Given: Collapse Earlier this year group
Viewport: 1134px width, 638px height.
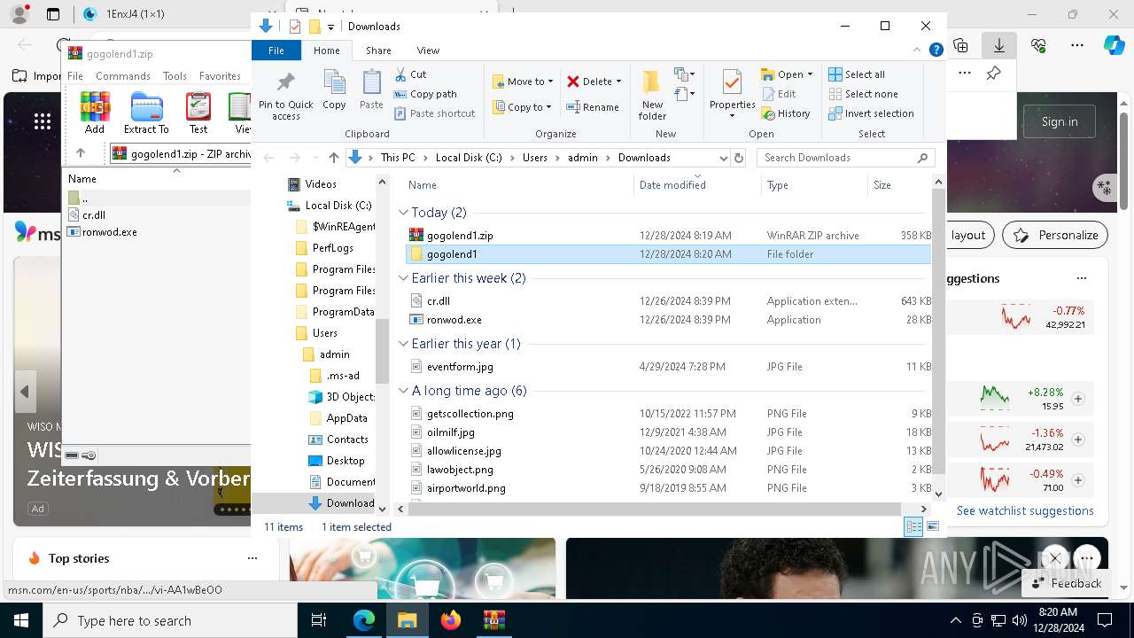Looking at the screenshot, I should pyautogui.click(x=404, y=344).
